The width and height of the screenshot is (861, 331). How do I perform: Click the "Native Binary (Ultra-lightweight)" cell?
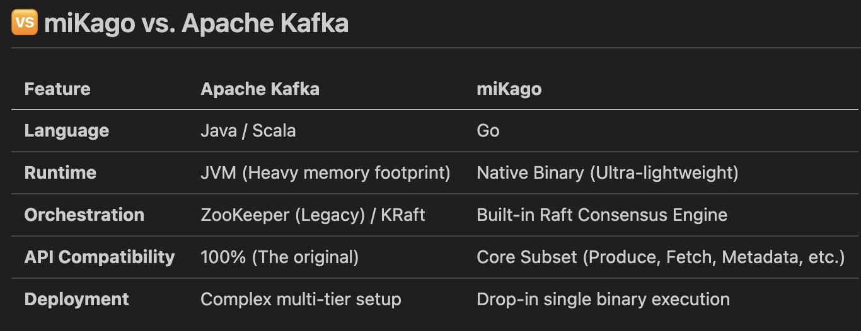coord(607,173)
